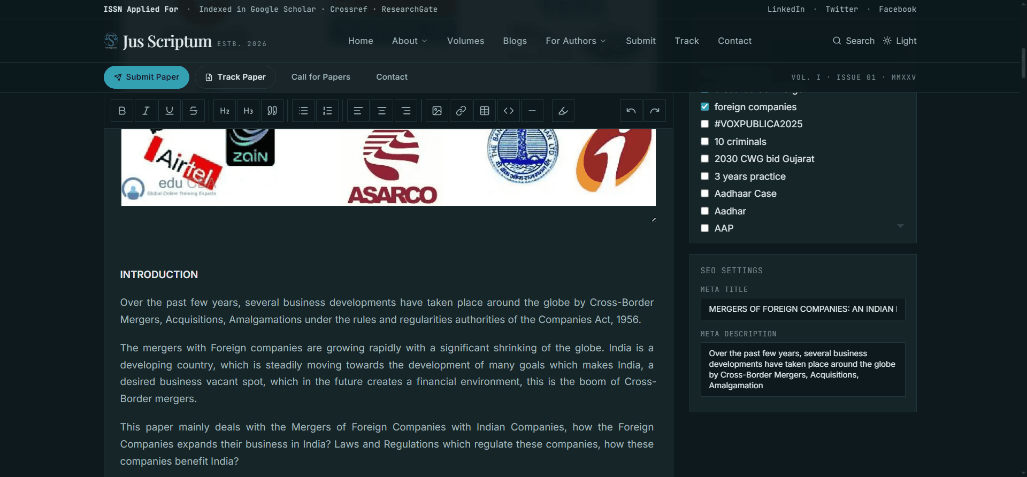The width and height of the screenshot is (1027, 477).
Task: Check the 10 criminals tag
Action: 705,142
